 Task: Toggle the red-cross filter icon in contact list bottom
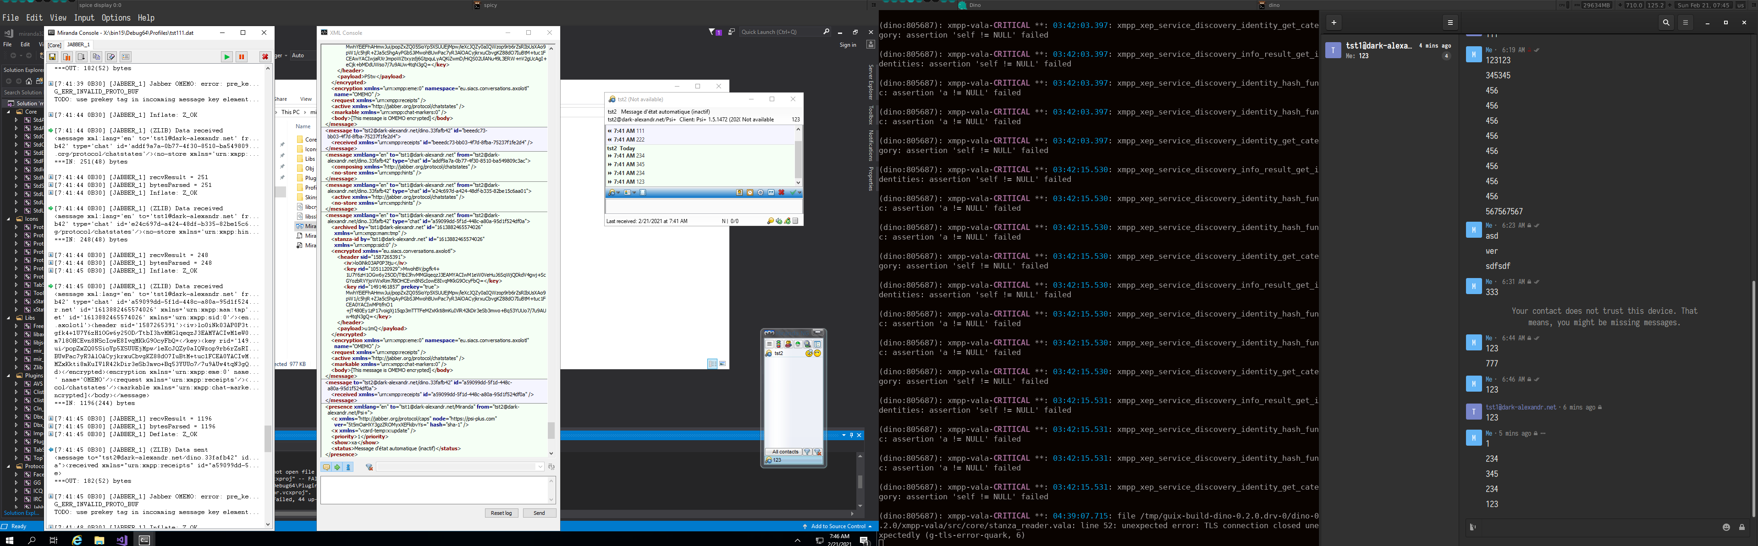click(818, 452)
